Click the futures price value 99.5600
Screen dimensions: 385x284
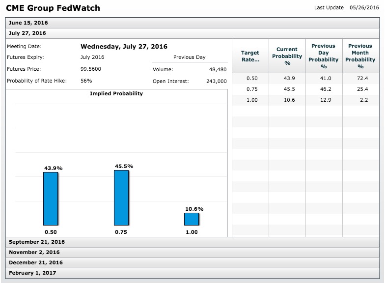[x=90, y=69]
